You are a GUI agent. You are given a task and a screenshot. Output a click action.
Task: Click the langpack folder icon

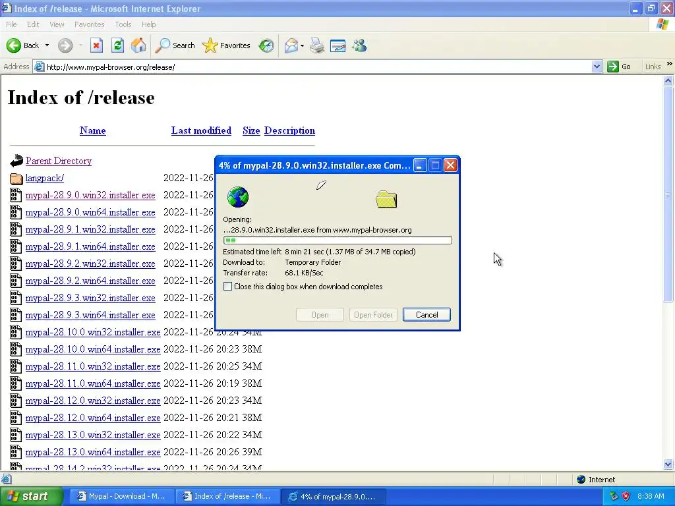pyautogui.click(x=16, y=178)
